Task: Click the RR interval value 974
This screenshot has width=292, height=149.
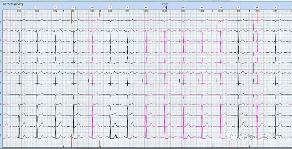Action: click(55, 11)
